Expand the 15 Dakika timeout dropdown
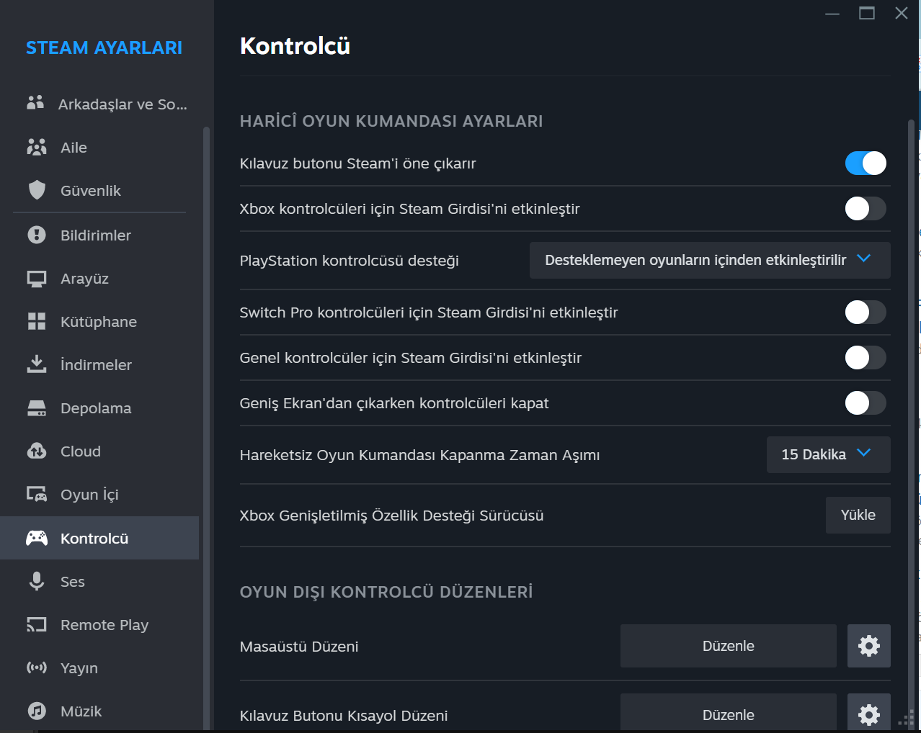 827,454
